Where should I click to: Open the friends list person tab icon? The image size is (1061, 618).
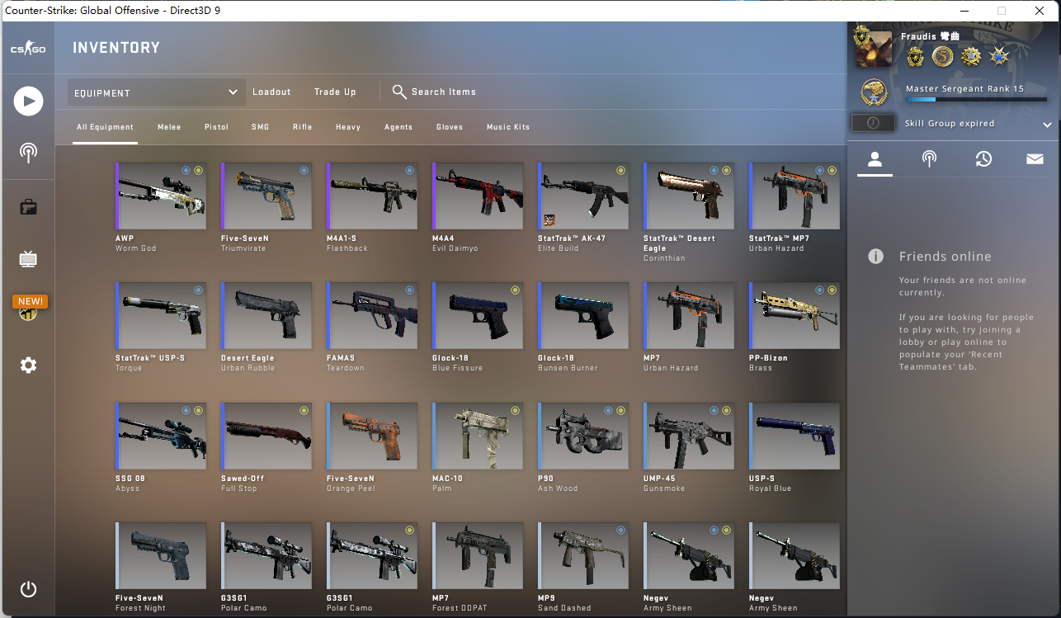[875, 159]
